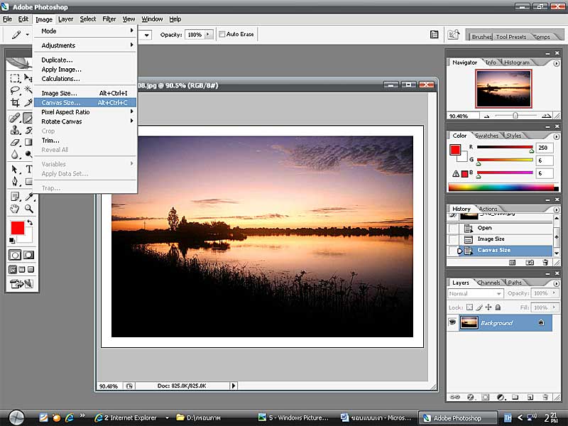Choose Canvas Size from Image menu
Viewport: 568px width, 426px height.
point(85,102)
